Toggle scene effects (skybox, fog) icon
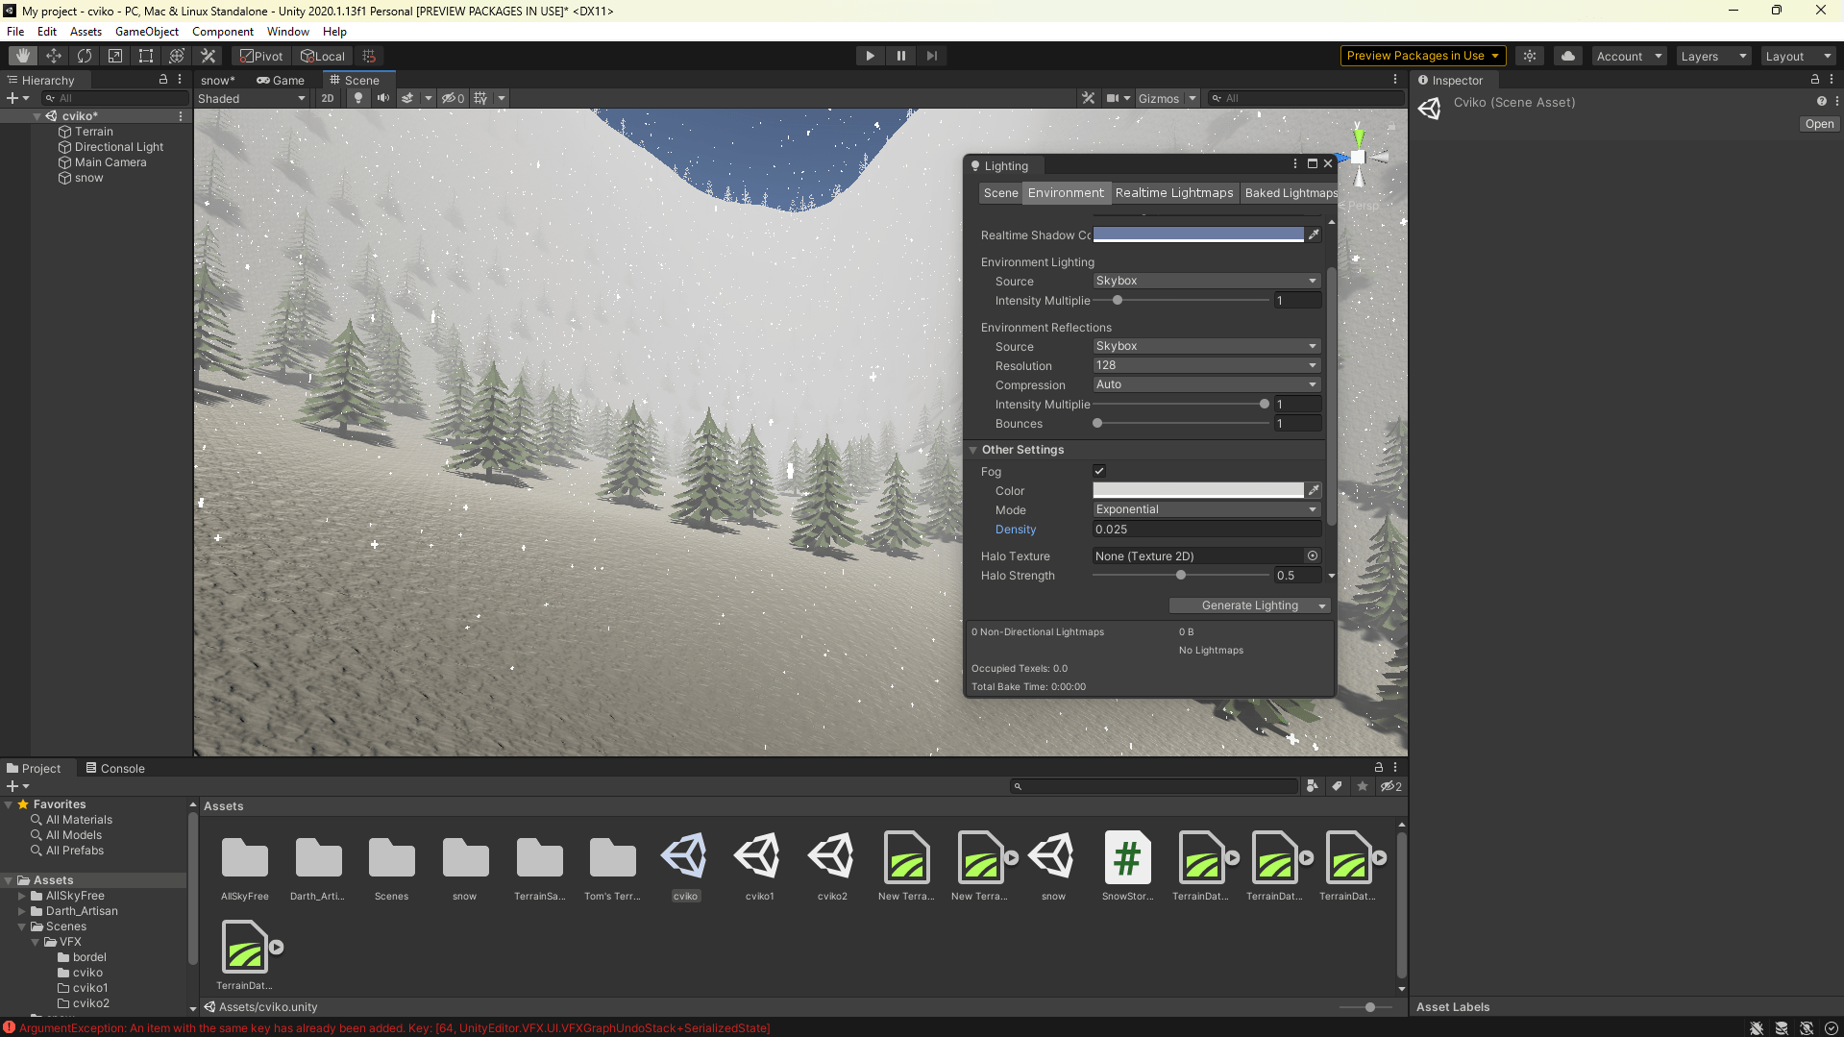The height and width of the screenshot is (1037, 1844). (x=407, y=98)
